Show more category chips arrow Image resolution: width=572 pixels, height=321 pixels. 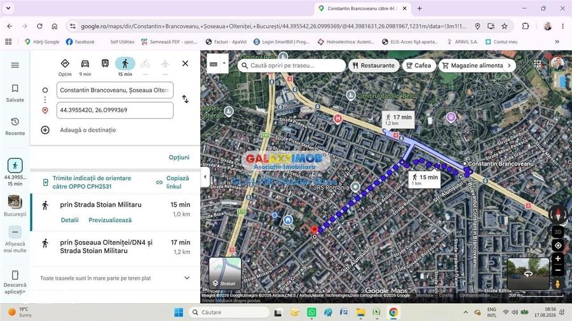coord(510,65)
